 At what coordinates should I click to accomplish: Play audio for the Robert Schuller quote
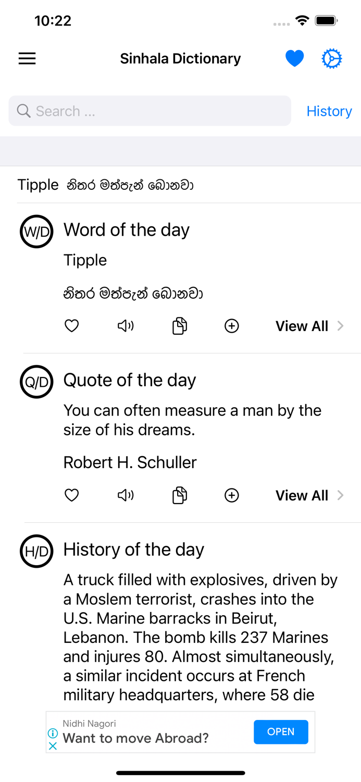click(125, 495)
